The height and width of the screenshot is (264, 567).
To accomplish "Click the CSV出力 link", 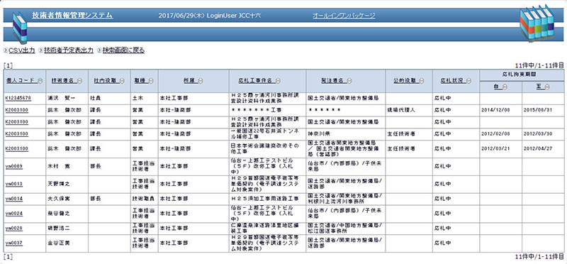I will pos(22,50).
